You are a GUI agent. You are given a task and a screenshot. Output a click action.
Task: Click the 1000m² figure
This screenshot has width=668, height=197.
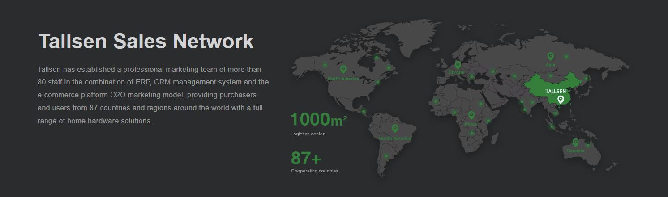click(318, 120)
